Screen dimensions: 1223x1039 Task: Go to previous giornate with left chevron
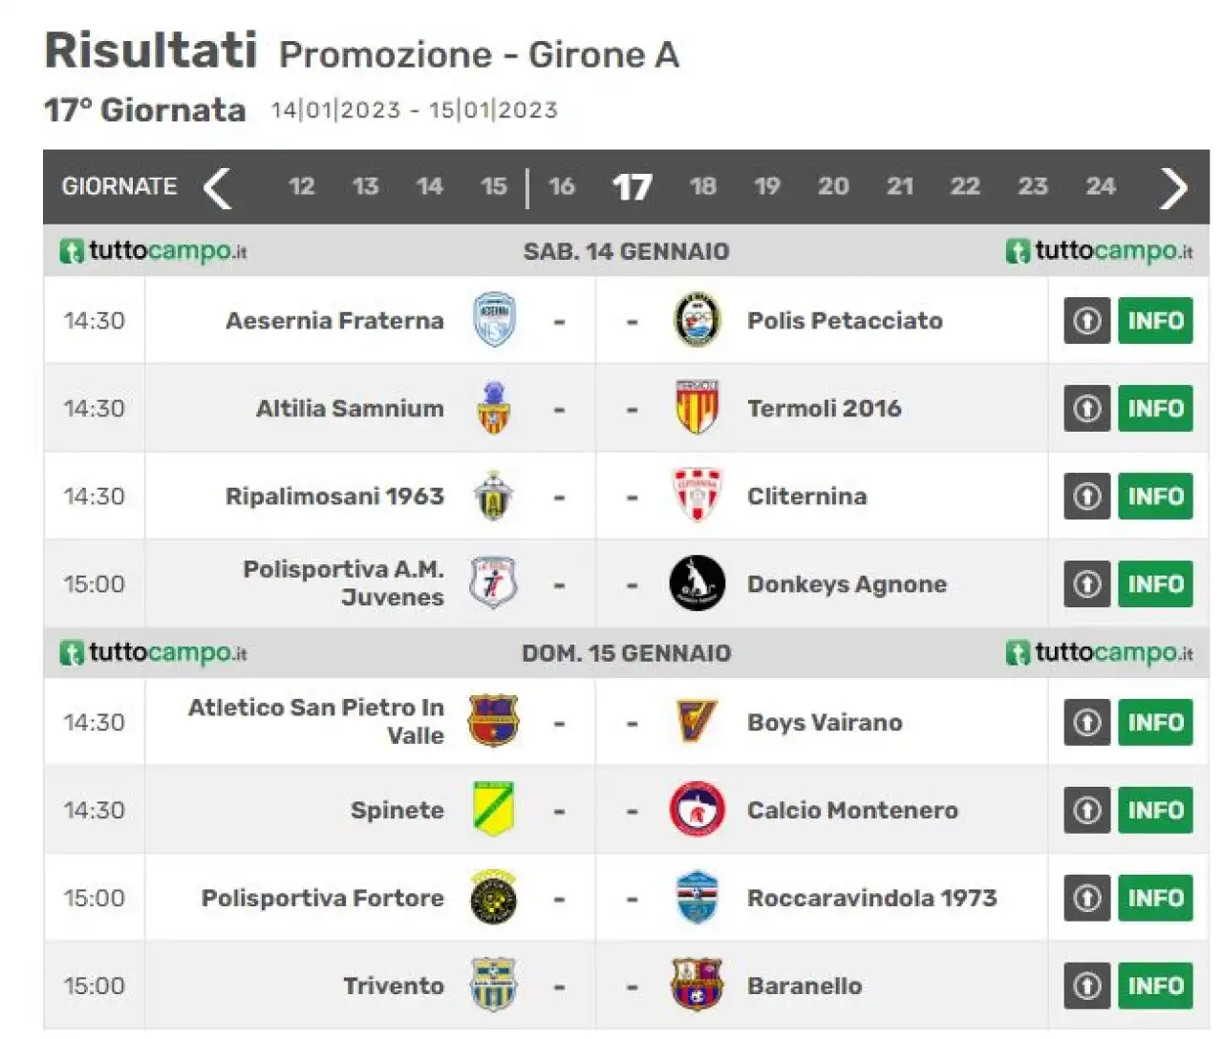(x=218, y=188)
